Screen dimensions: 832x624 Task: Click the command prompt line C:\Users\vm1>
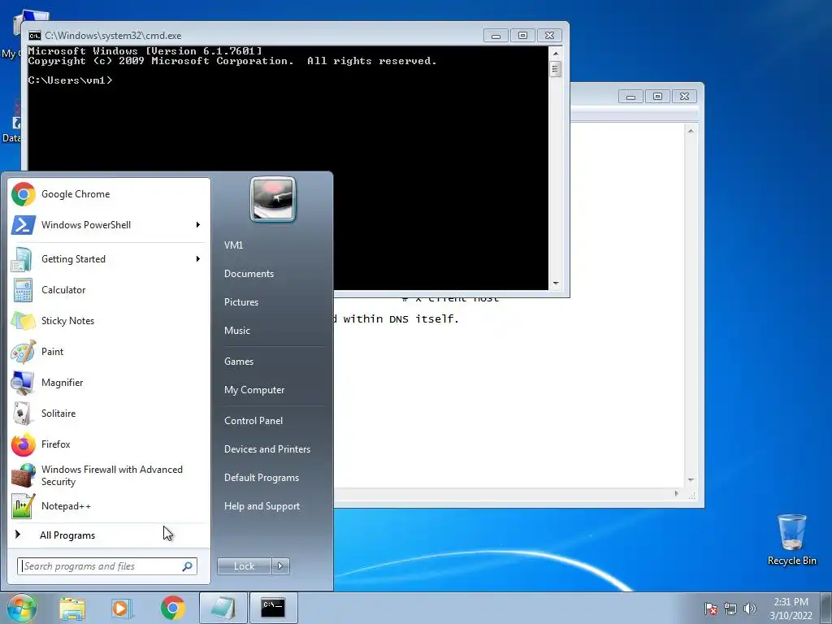pyautogui.click(x=70, y=80)
